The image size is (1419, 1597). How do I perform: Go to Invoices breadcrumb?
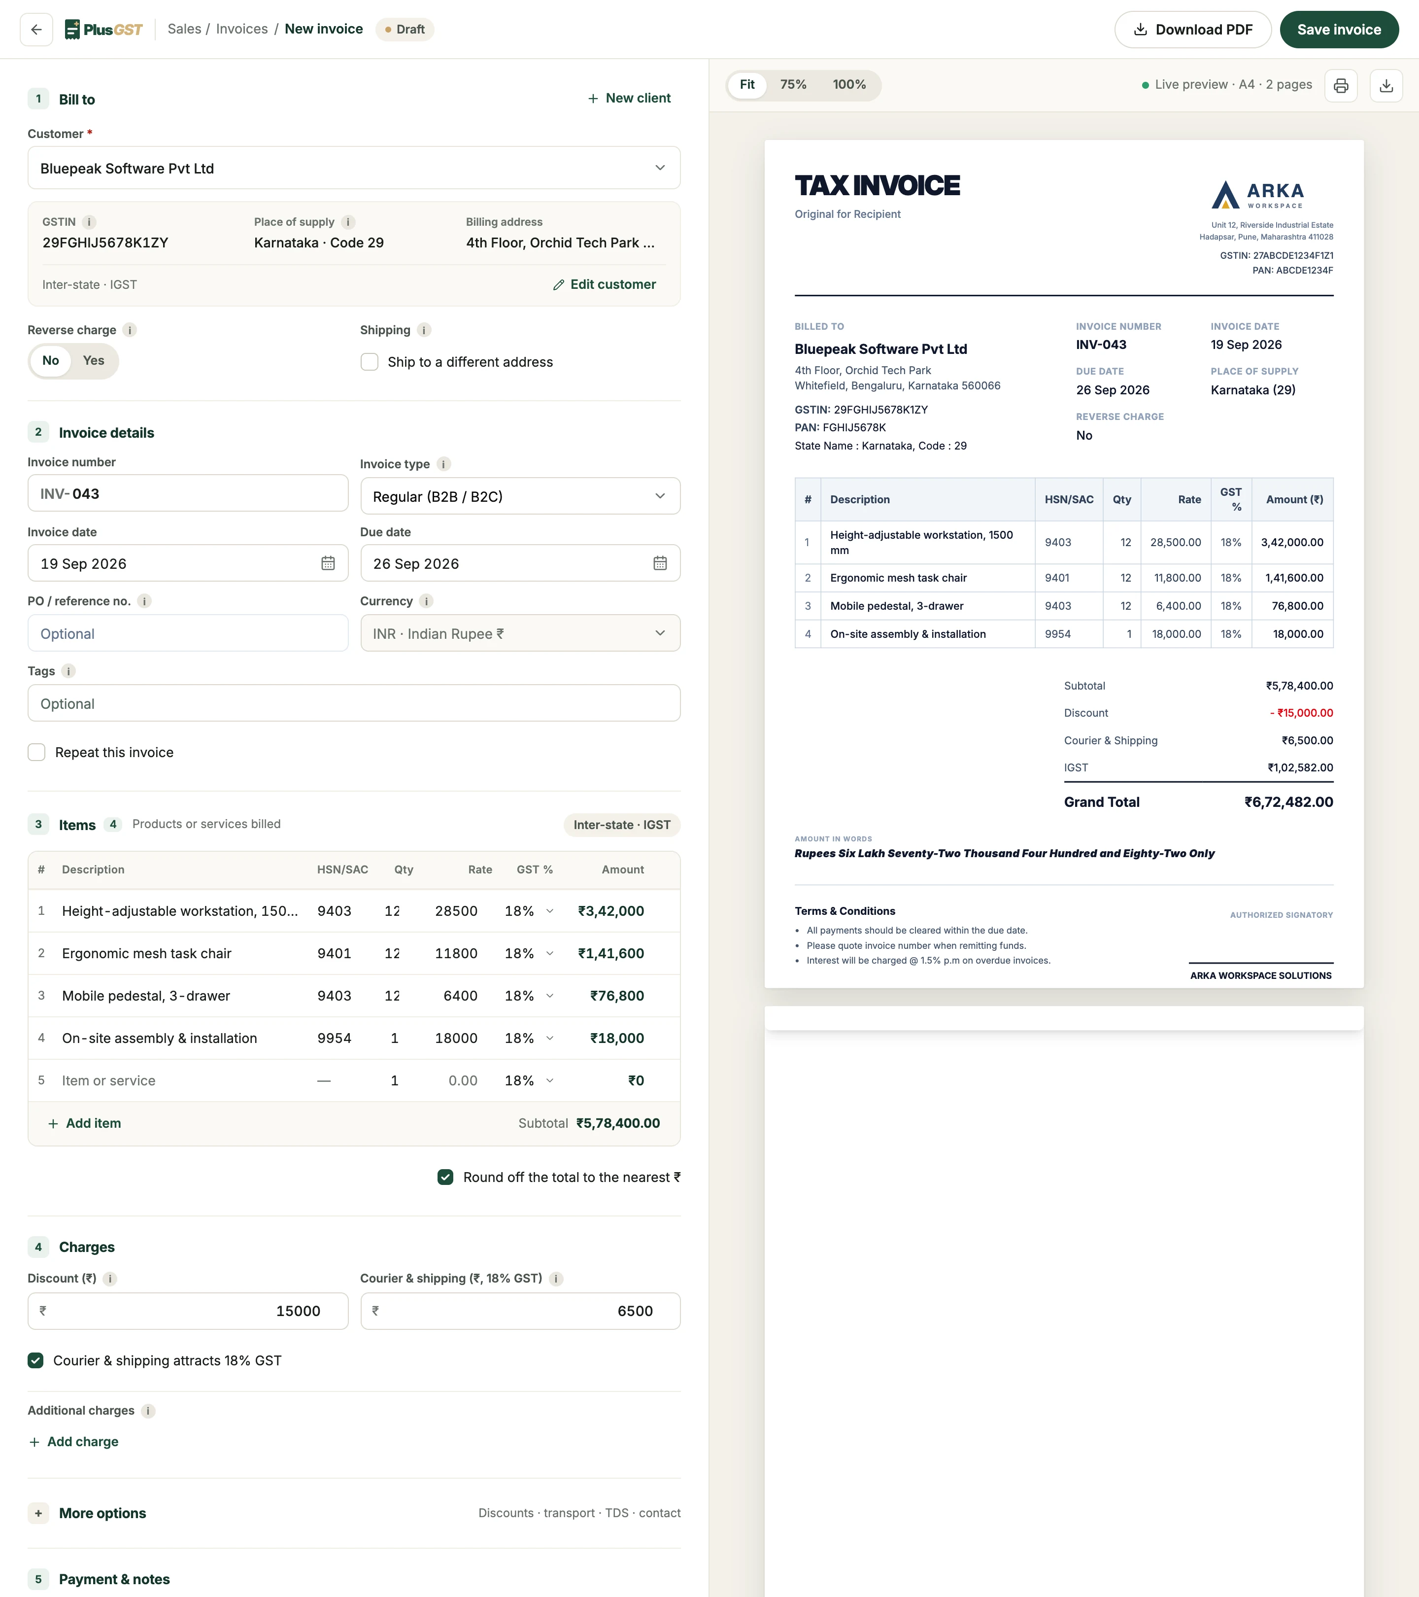[x=242, y=30]
